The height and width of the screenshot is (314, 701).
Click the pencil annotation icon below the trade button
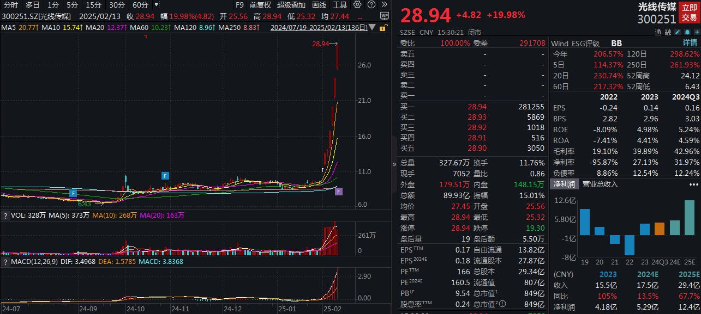[x=678, y=32]
